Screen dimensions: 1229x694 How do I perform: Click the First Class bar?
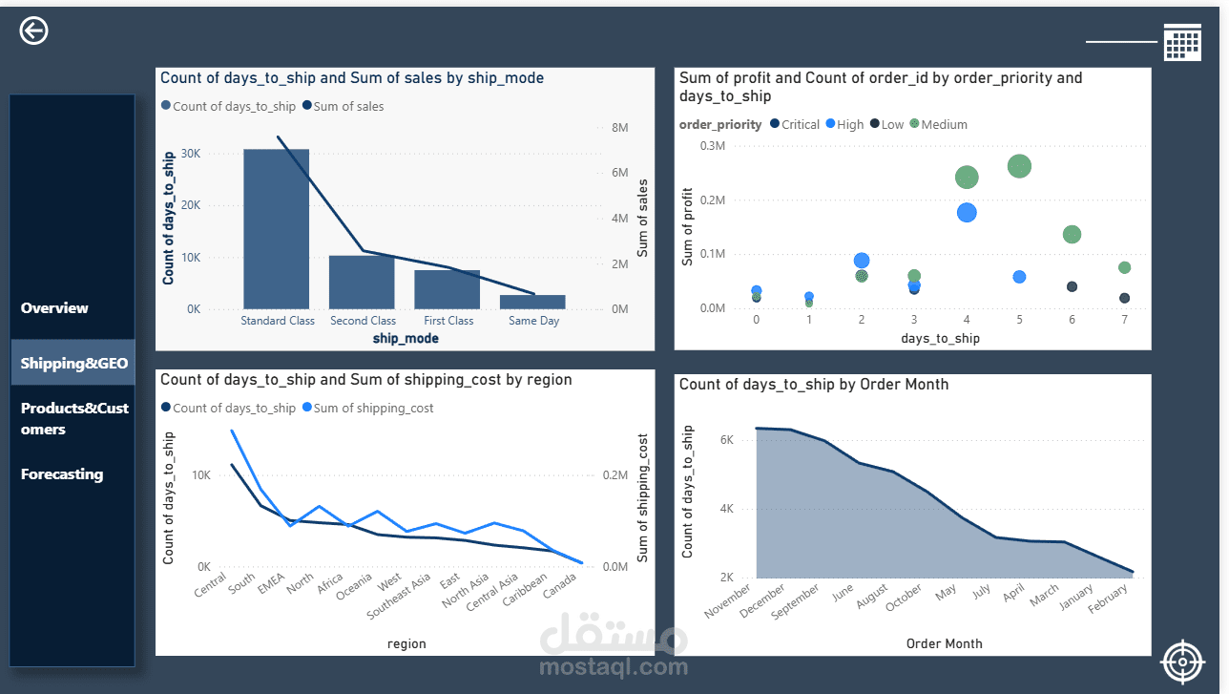[x=447, y=289]
